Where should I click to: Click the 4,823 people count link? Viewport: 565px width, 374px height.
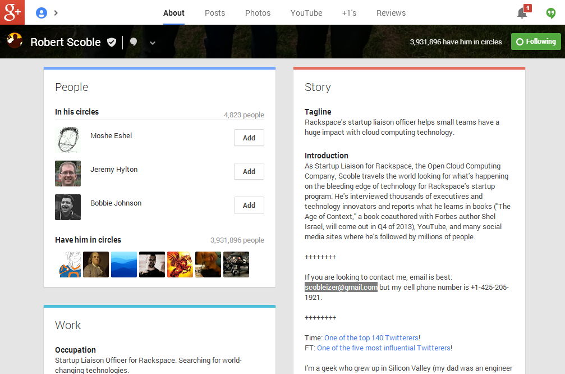tap(244, 115)
